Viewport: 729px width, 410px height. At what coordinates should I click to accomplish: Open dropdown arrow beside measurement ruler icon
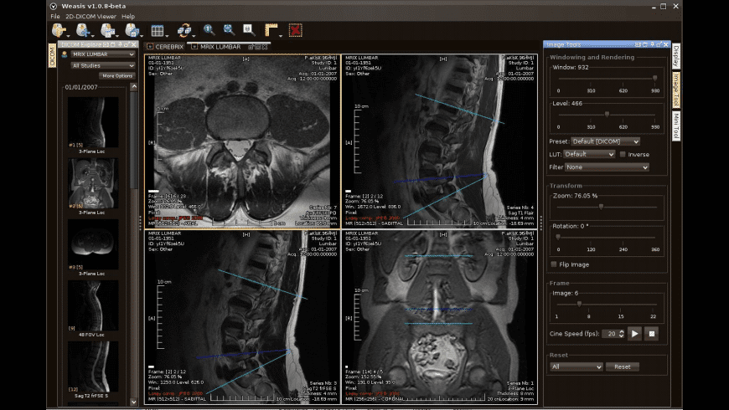tap(281, 35)
